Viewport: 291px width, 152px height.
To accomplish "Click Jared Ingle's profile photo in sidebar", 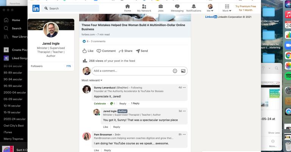I will coord(51,30).
